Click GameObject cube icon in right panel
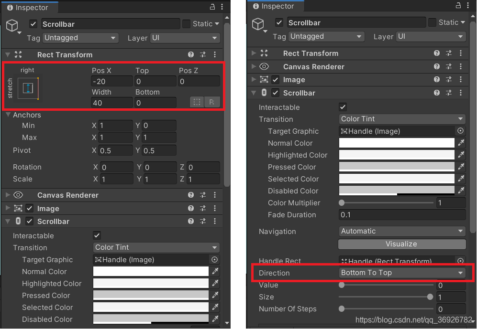The width and height of the screenshot is (477, 329). [x=258, y=24]
